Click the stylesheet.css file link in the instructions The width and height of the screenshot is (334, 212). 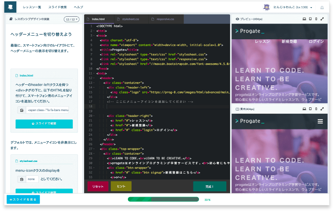(28, 161)
